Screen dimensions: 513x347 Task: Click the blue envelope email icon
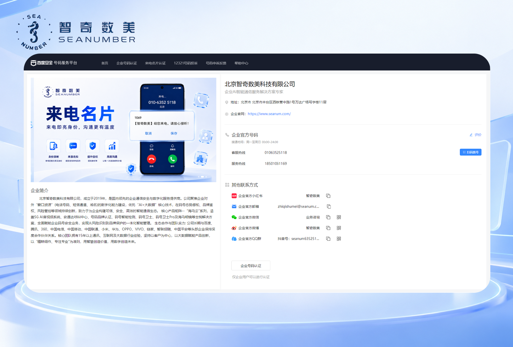click(x=234, y=206)
